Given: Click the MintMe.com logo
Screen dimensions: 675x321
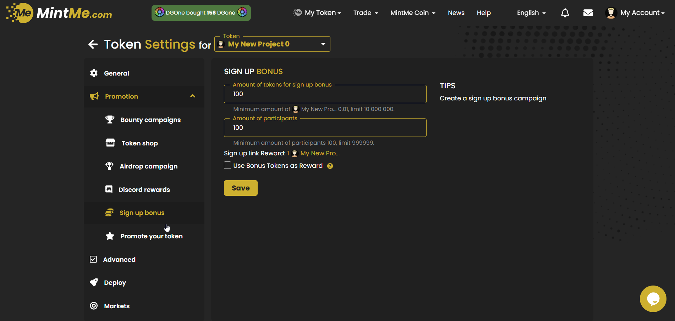Looking at the screenshot, I should 59,13.
